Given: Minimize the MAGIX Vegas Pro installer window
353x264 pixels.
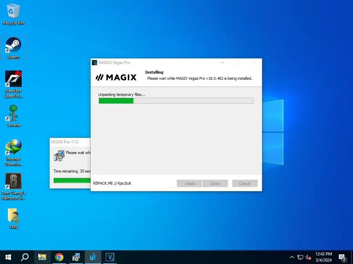Looking at the screenshot, I should coord(223,63).
